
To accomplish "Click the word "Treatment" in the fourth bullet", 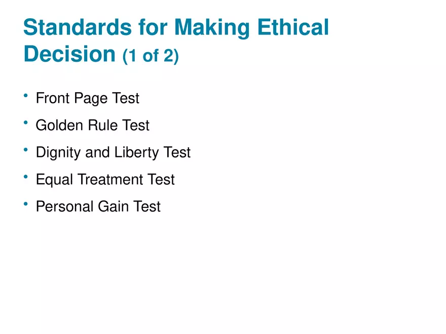I will coord(108,179).
